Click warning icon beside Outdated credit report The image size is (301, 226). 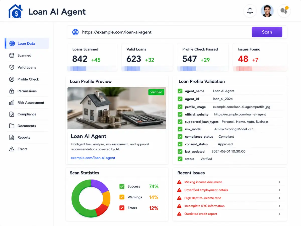(179, 214)
